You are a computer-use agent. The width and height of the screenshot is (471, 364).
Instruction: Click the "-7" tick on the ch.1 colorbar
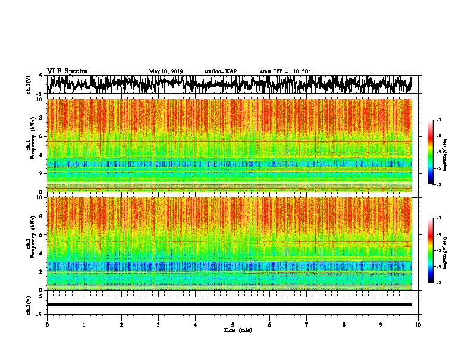(x=438, y=184)
